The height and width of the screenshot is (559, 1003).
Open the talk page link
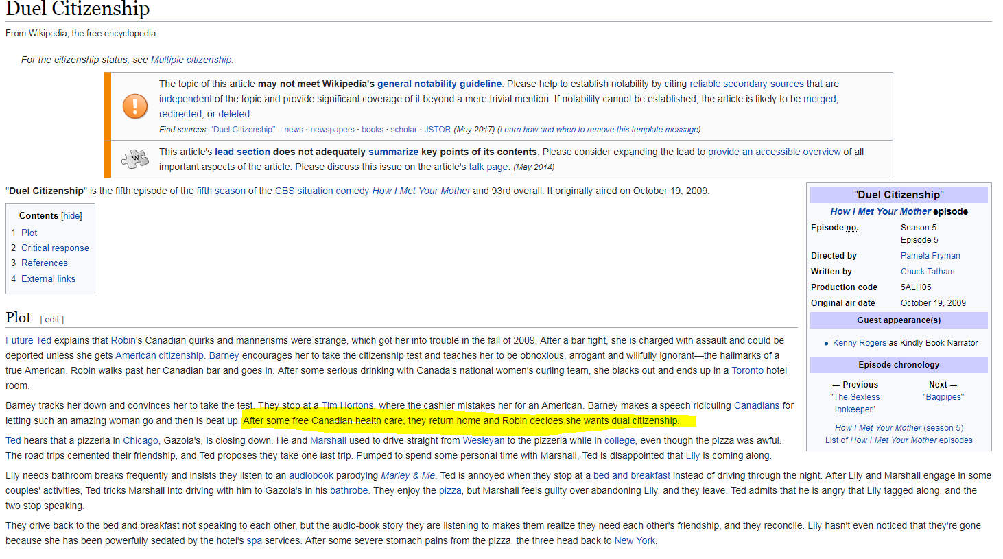click(x=488, y=167)
